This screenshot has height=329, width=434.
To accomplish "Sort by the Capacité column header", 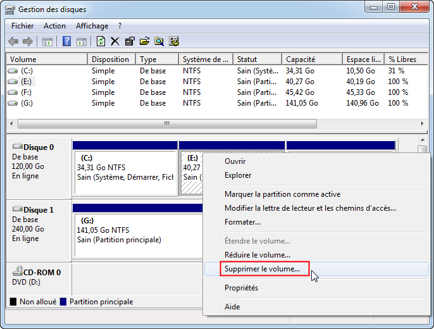I will (313, 59).
